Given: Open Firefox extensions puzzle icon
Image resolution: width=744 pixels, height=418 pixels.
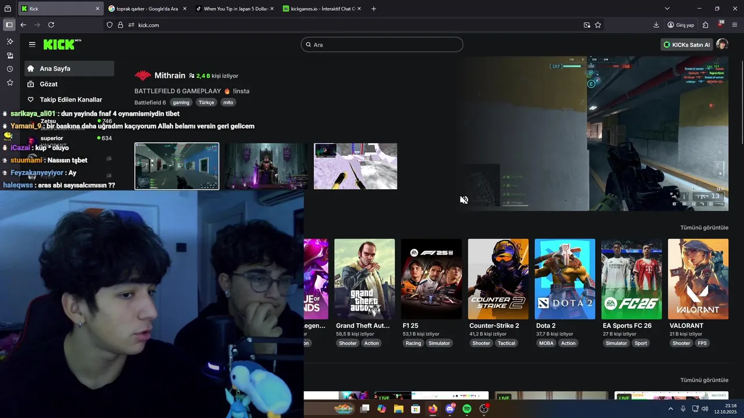Looking at the screenshot, I should (x=706, y=25).
